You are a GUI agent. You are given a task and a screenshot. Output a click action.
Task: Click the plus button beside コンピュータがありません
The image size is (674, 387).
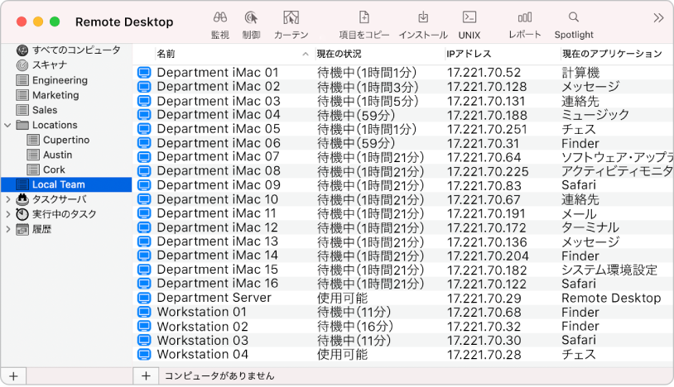click(x=147, y=376)
